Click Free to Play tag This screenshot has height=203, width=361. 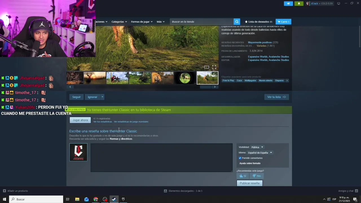[x=228, y=80]
